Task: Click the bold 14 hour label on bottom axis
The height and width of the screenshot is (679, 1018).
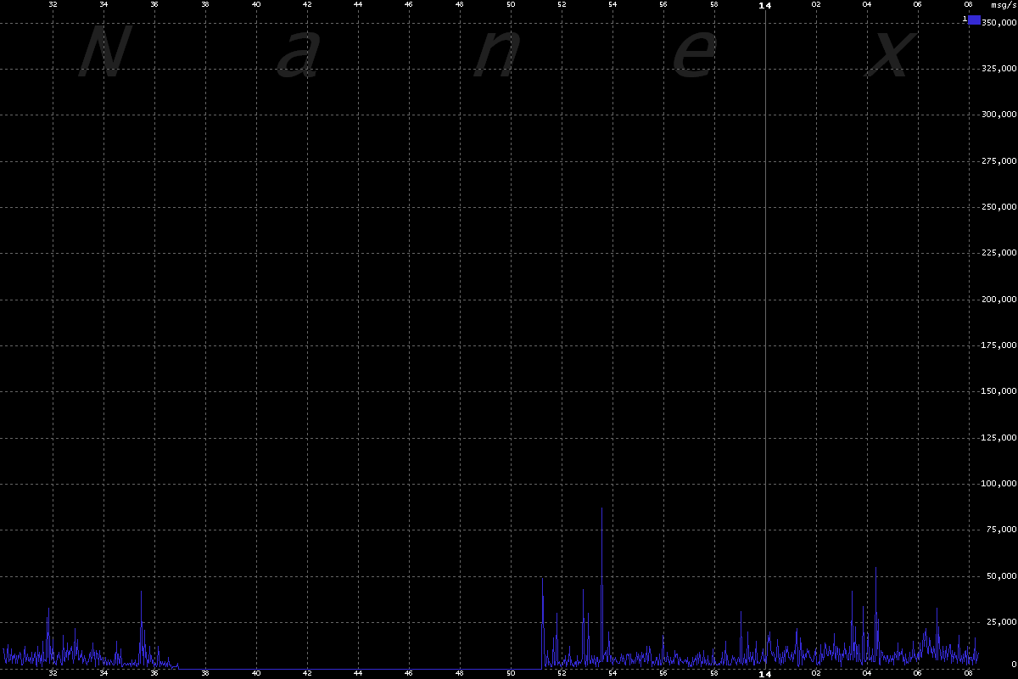Action: (x=765, y=674)
